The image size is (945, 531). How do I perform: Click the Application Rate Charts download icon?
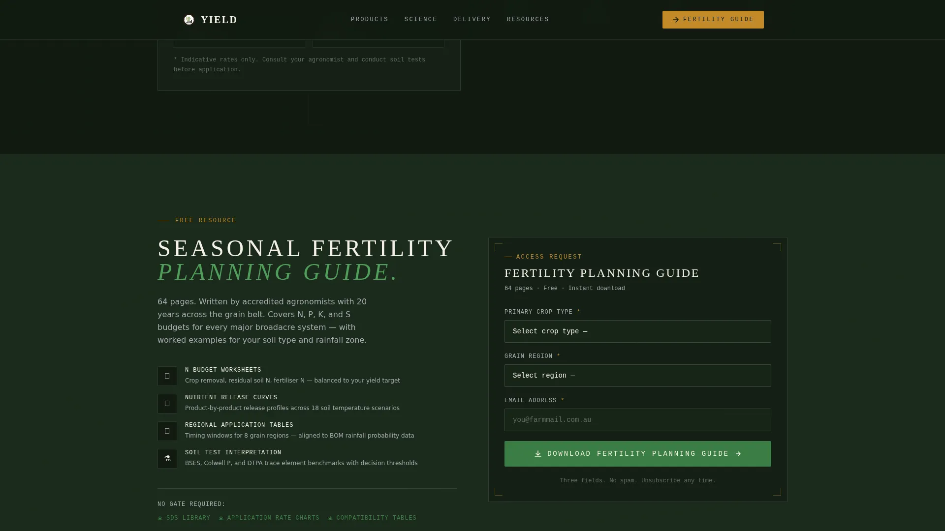click(221, 518)
